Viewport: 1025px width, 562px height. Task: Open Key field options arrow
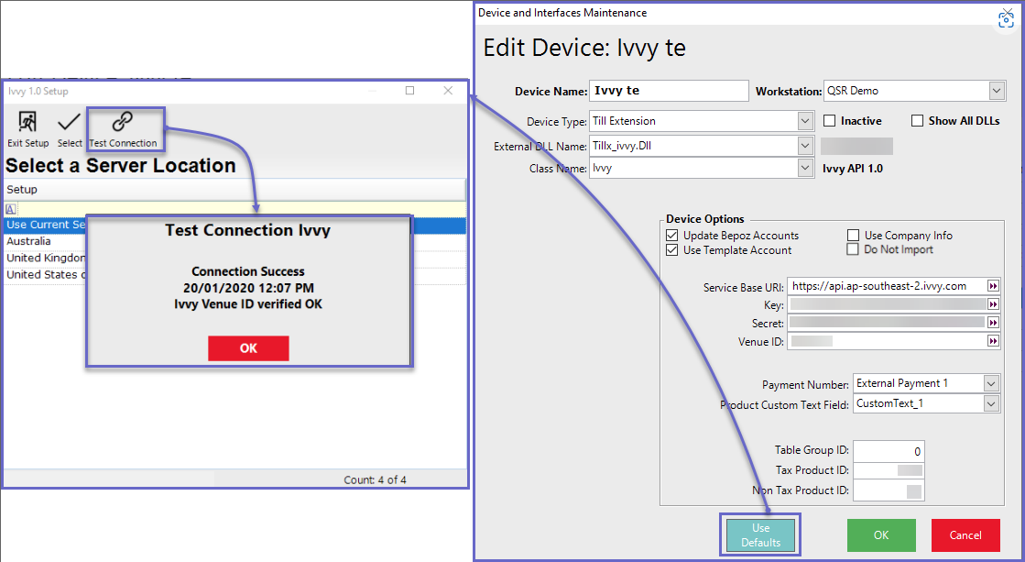[x=993, y=304]
